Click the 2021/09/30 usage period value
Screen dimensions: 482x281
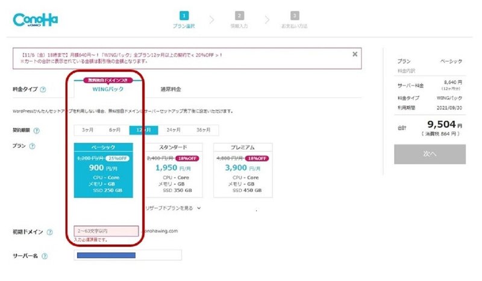[x=449, y=108]
